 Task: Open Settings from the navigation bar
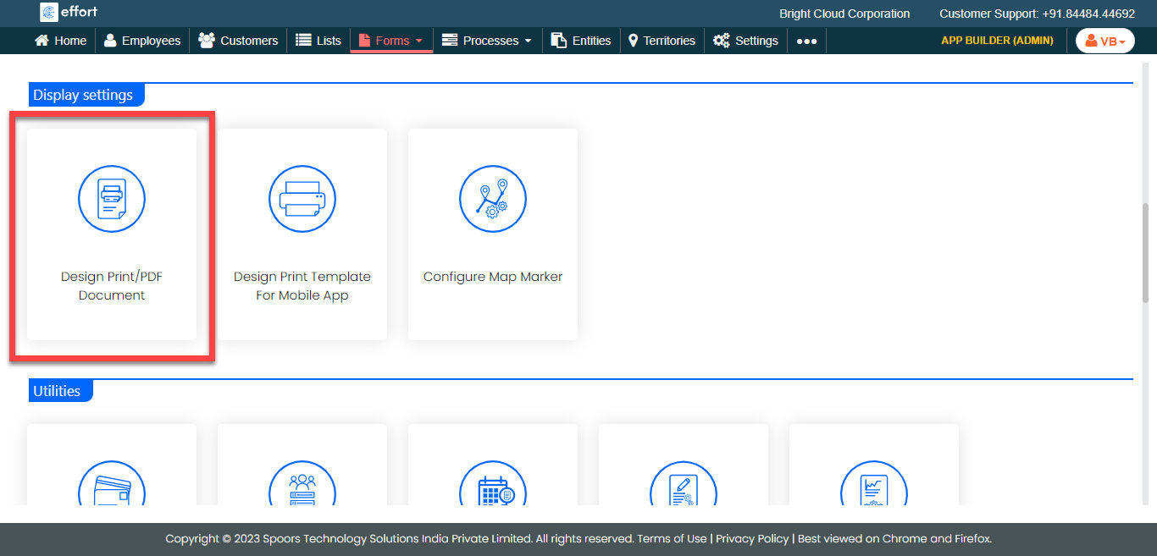[745, 41]
